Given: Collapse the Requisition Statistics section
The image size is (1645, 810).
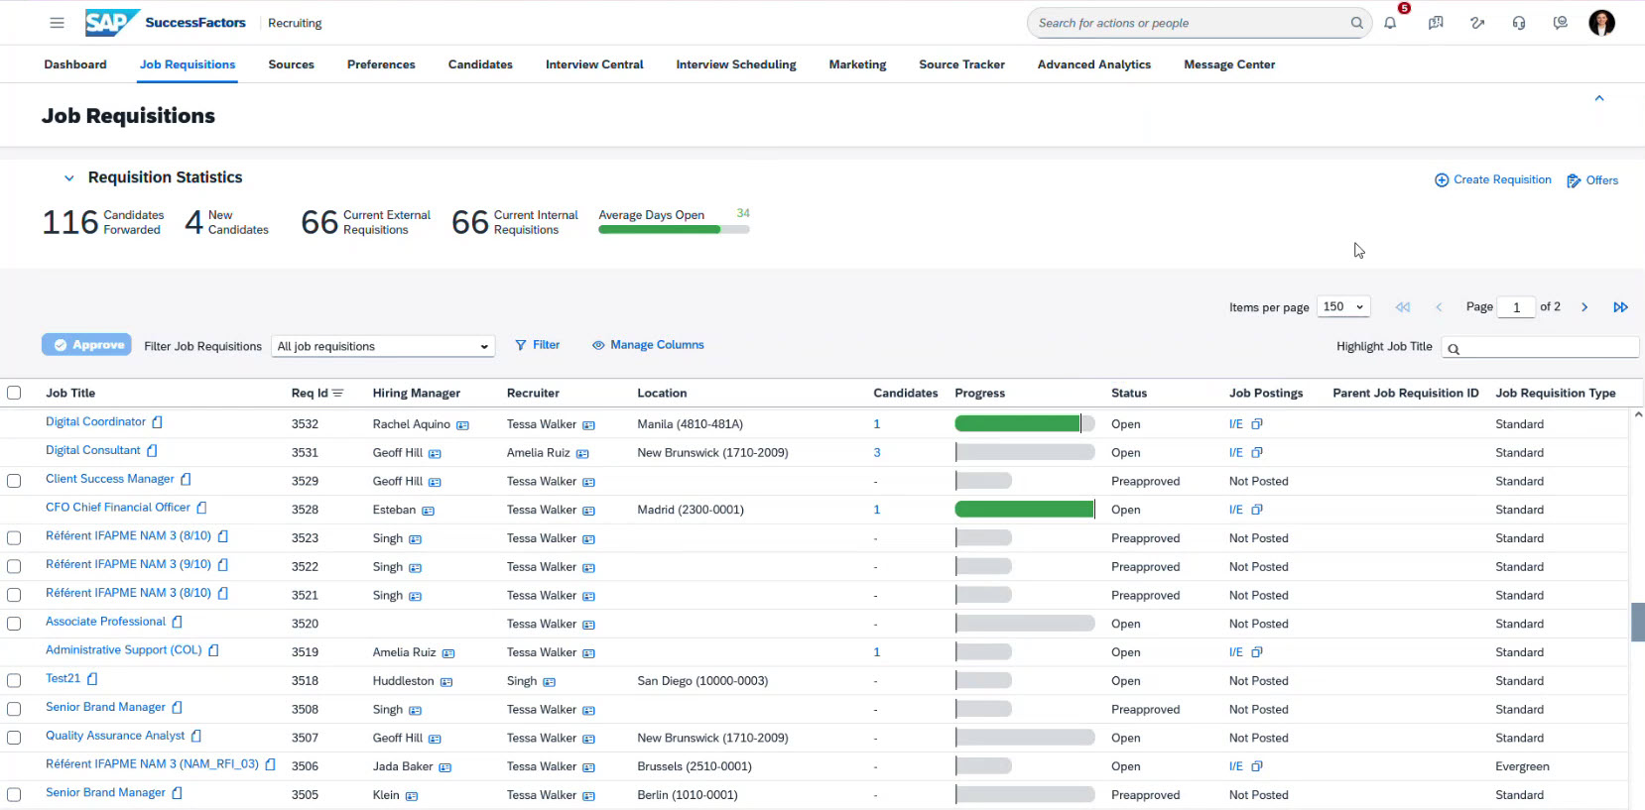Looking at the screenshot, I should click(x=68, y=178).
